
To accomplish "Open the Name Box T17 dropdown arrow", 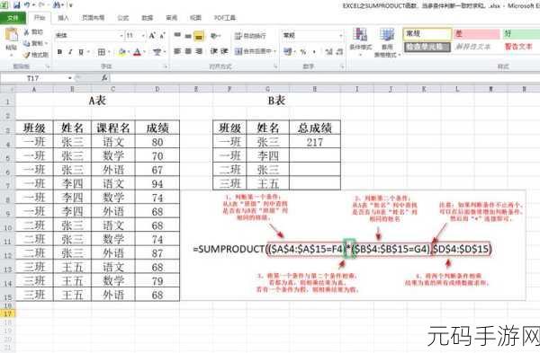I will pos(70,78).
